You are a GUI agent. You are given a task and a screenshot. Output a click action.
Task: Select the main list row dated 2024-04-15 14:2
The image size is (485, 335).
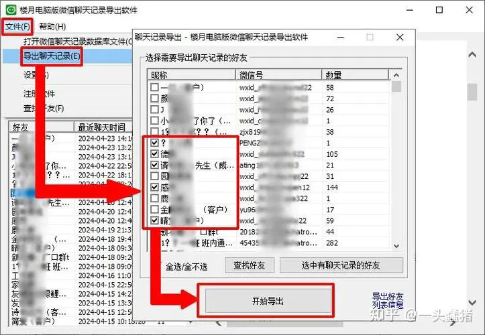pyautogui.click(x=72, y=294)
